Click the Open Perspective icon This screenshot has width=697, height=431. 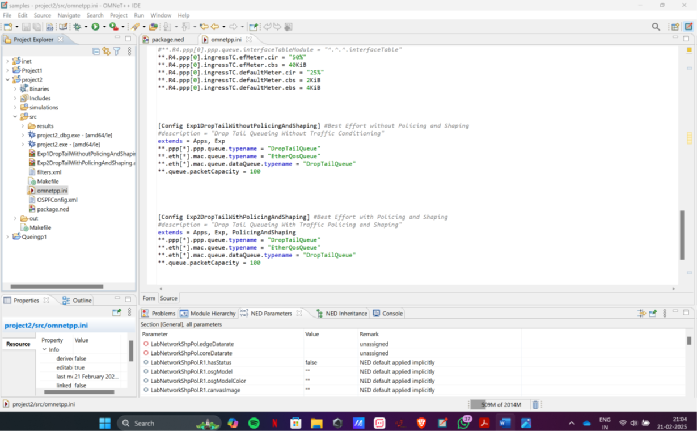675,27
